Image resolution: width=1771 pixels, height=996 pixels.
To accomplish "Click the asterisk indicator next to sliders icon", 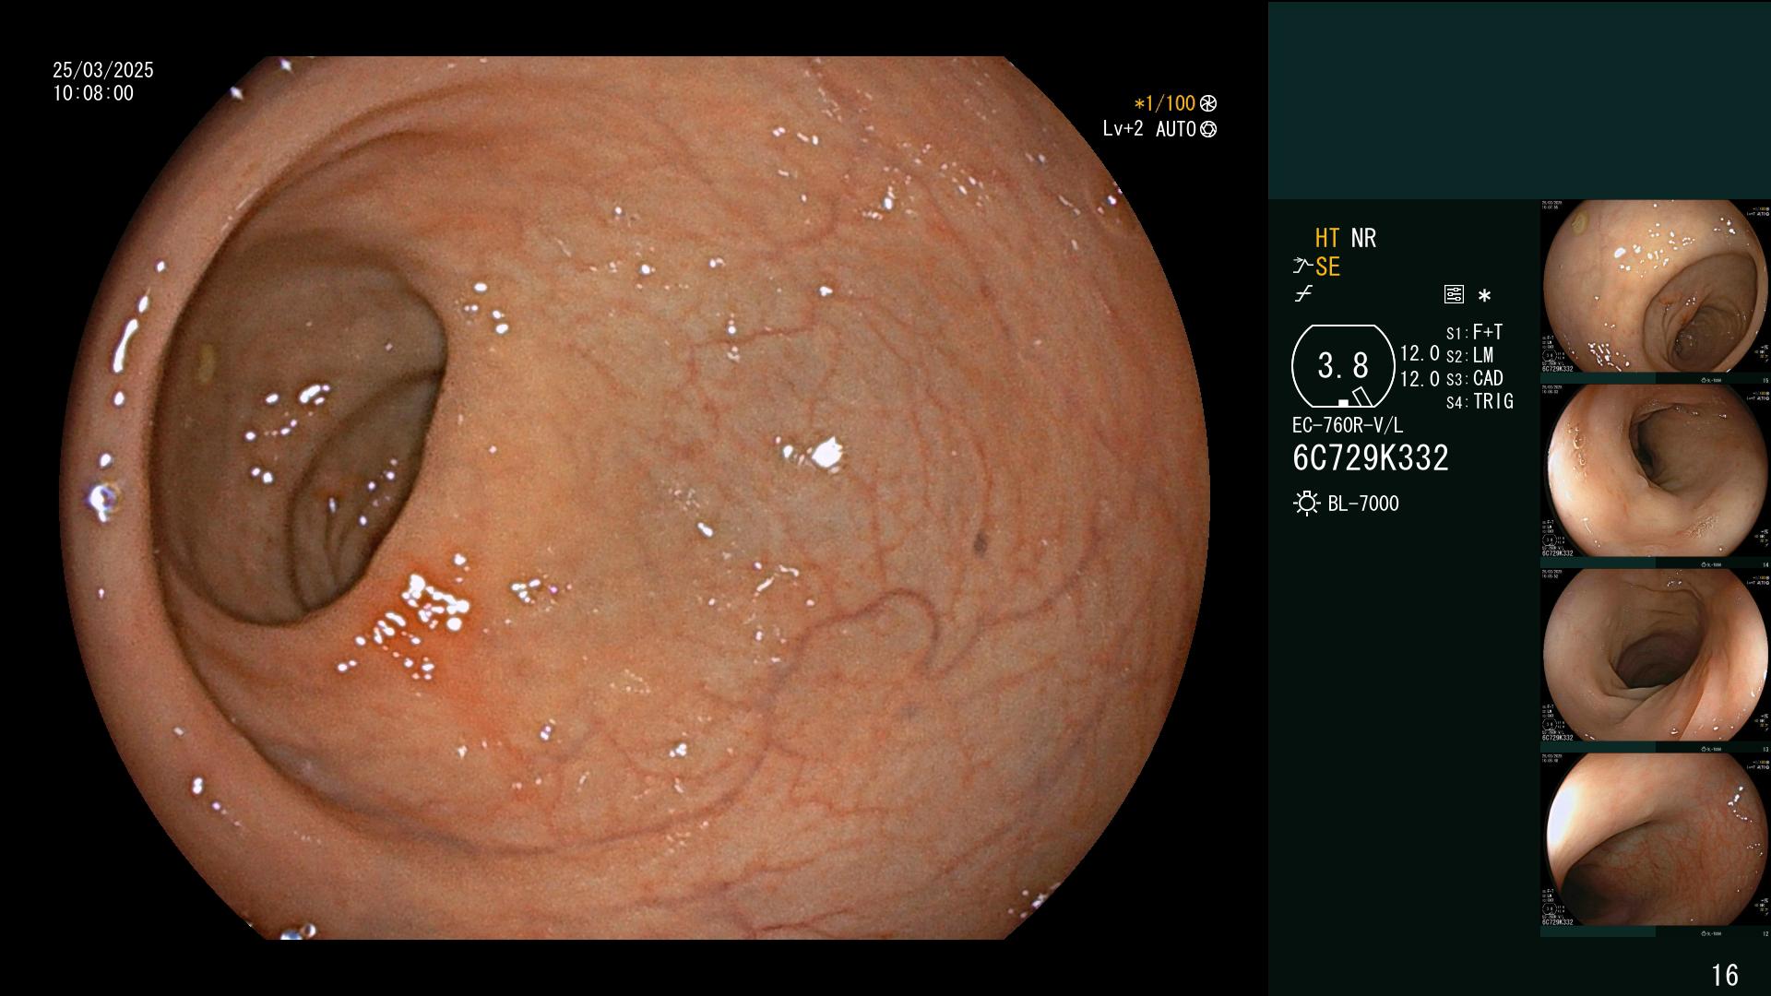I will 1484,296.
